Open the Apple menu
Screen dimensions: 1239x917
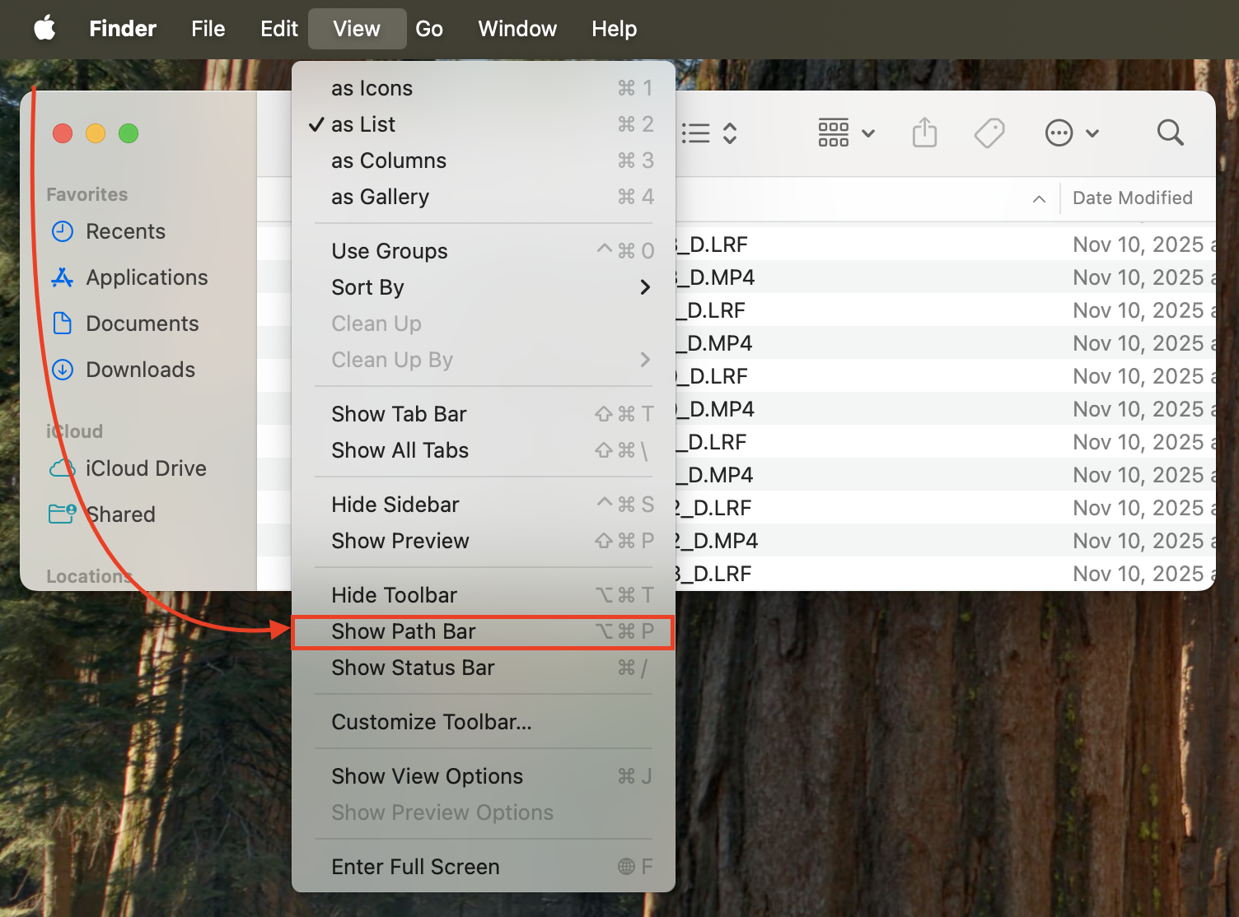click(44, 29)
